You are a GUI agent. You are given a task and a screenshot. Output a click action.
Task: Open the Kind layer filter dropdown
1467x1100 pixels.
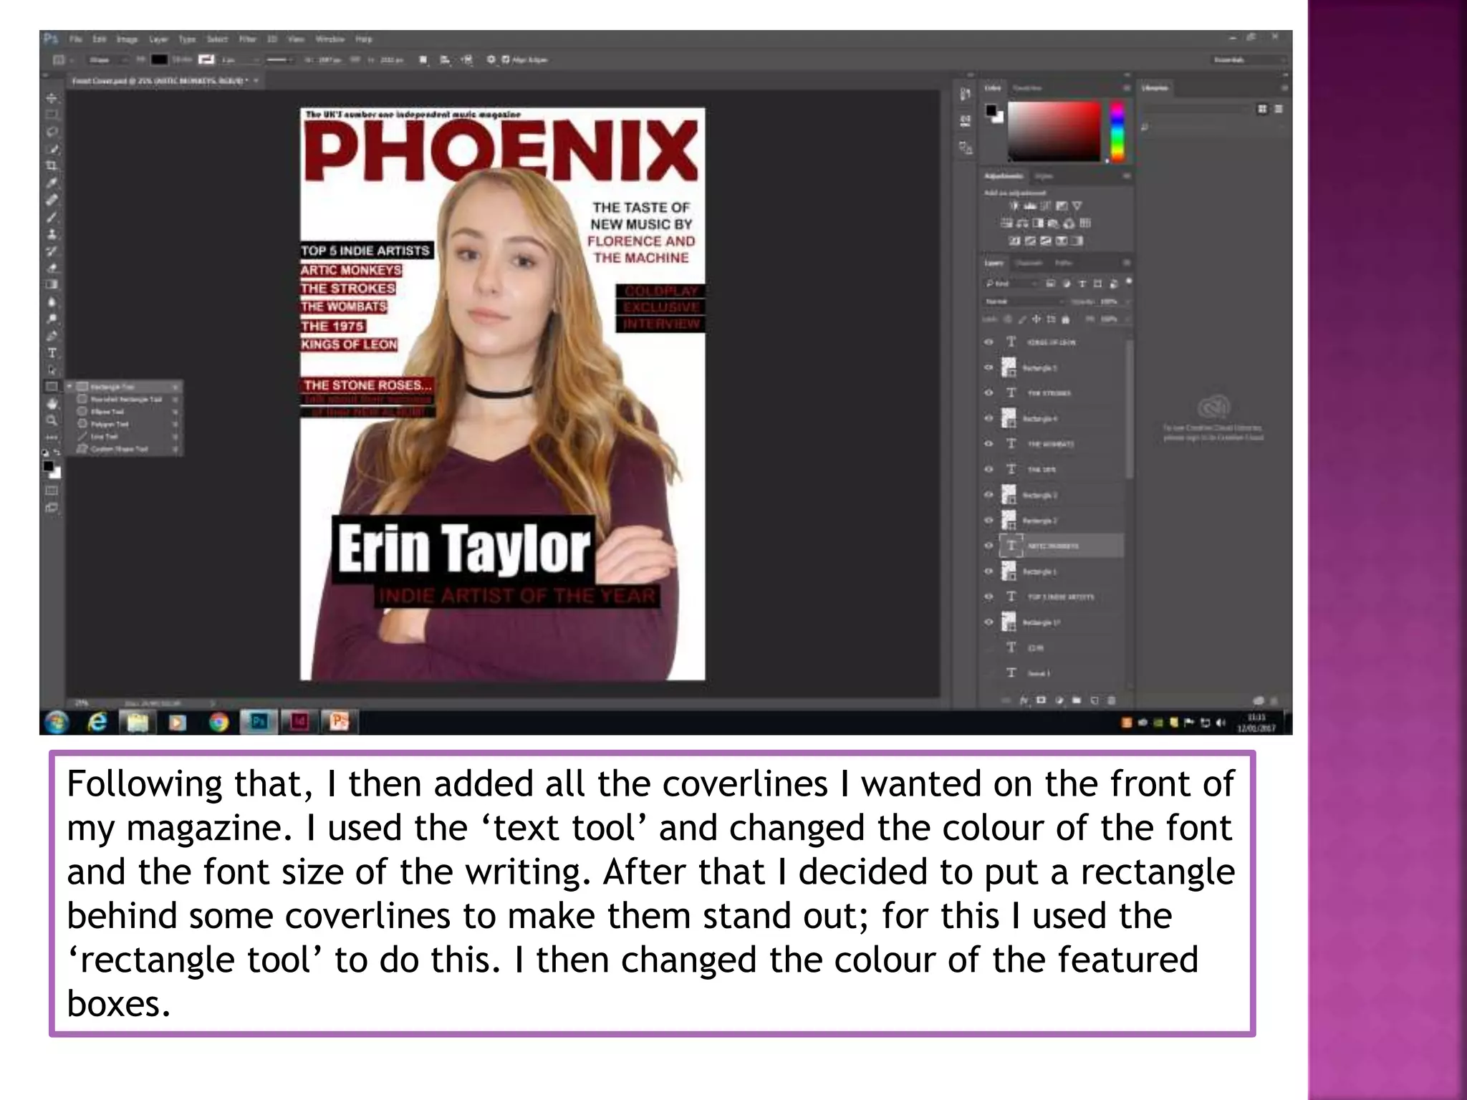point(1011,284)
